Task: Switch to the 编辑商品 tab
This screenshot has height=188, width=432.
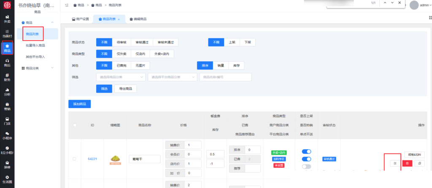Action: (x=138, y=19)
